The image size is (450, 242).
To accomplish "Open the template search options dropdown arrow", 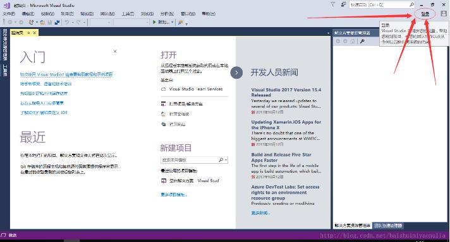I will (226, 160).
